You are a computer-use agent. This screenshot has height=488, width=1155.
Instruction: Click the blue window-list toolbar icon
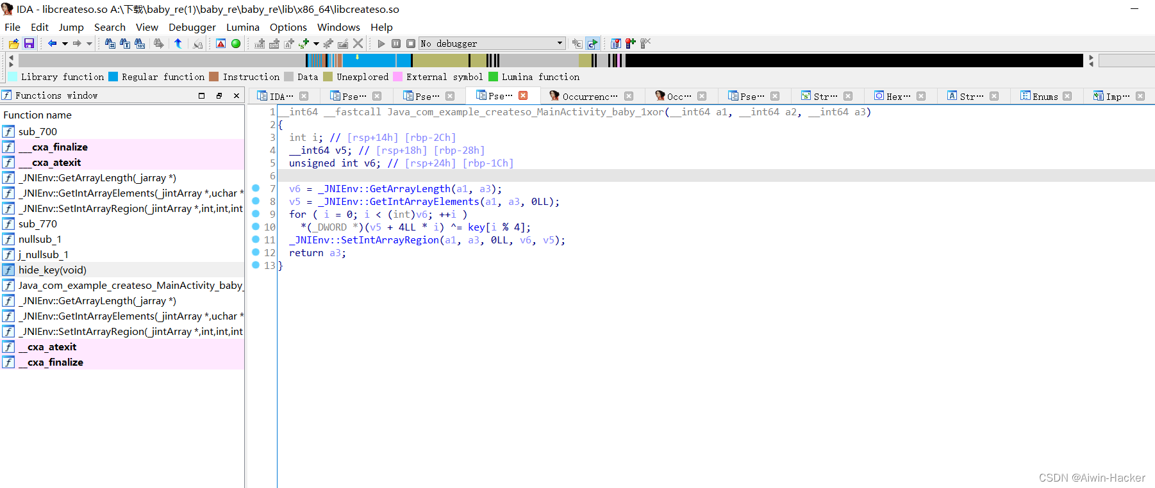[615, 44]
